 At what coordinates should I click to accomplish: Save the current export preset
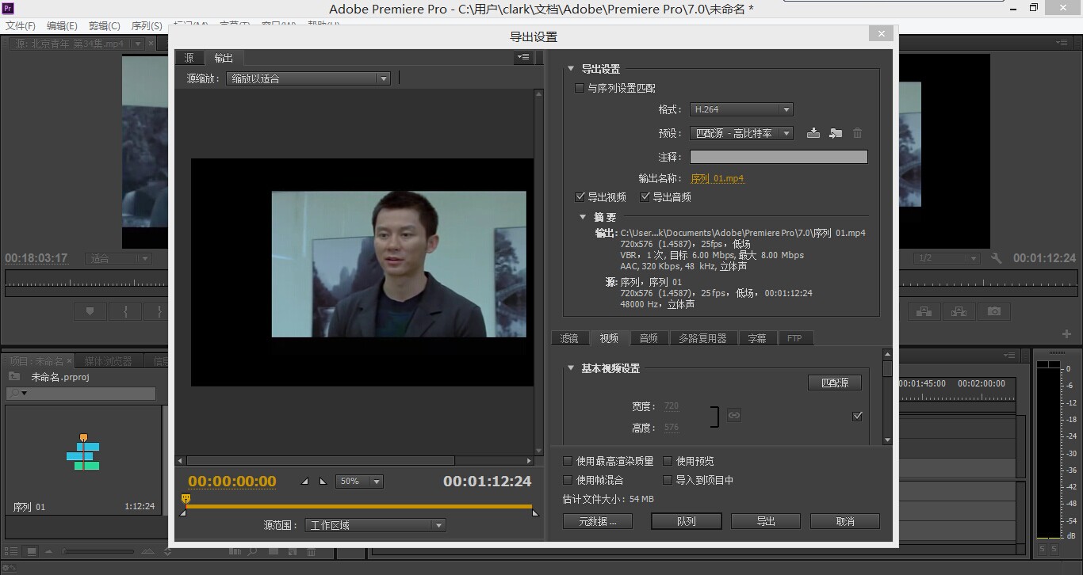click(813, 133)
